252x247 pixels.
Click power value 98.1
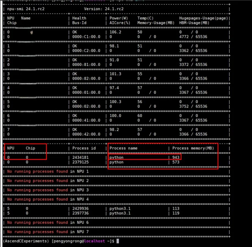[x=114, y=46]
